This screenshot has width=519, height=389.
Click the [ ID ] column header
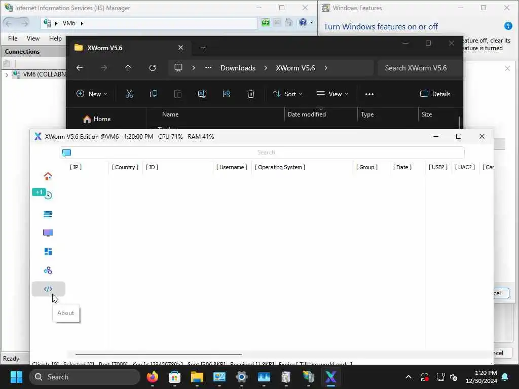click(x=152, y=167)
